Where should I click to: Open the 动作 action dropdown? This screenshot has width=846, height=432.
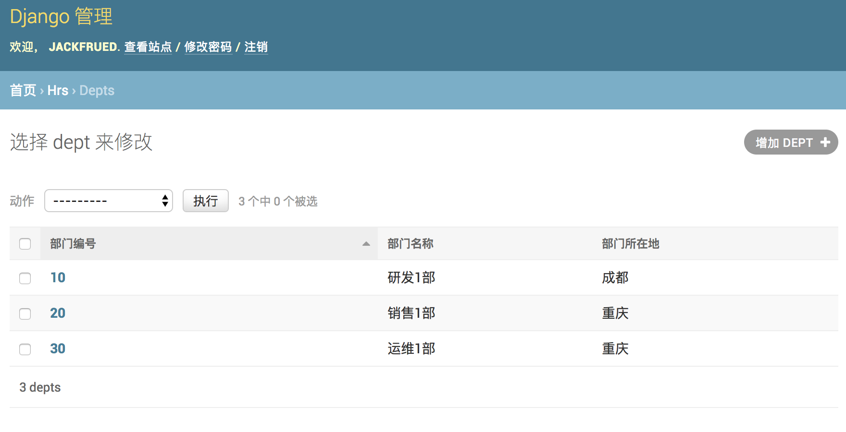(x=109, y=201)
